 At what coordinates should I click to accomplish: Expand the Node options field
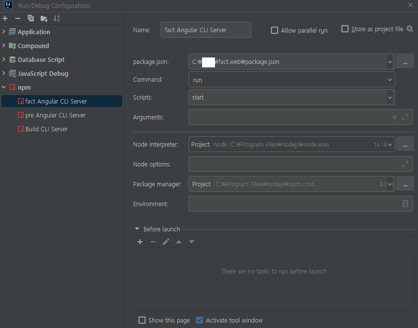pyautogui.click(x=405, y=164)
